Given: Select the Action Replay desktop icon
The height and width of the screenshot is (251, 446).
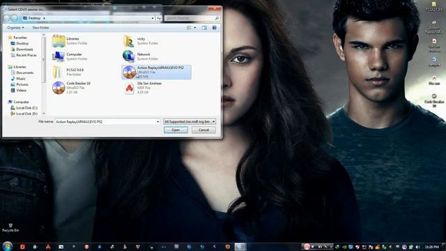Looking at the screenshot, I should tap(434, 27).
